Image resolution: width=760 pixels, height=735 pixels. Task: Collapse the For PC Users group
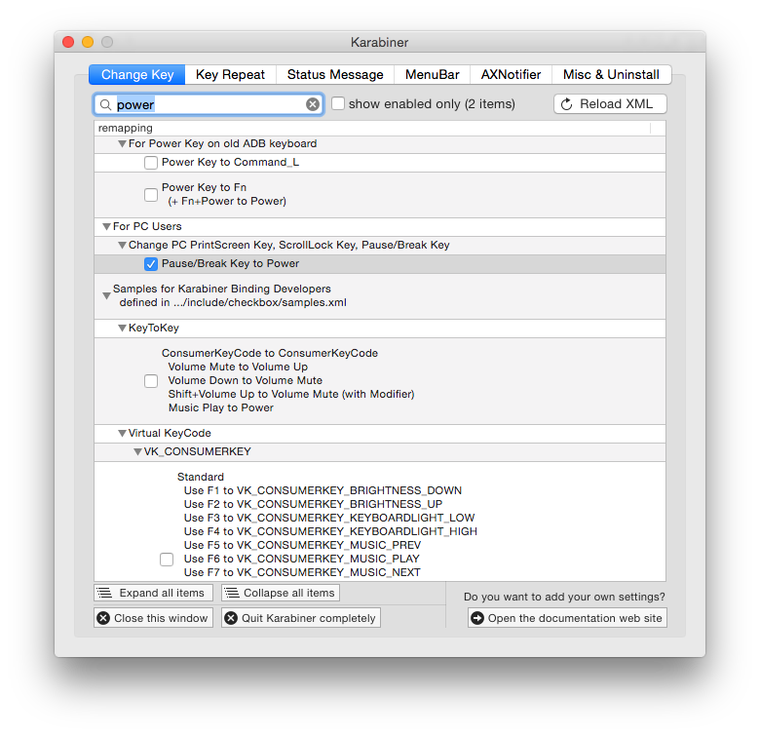pos(106,226)
